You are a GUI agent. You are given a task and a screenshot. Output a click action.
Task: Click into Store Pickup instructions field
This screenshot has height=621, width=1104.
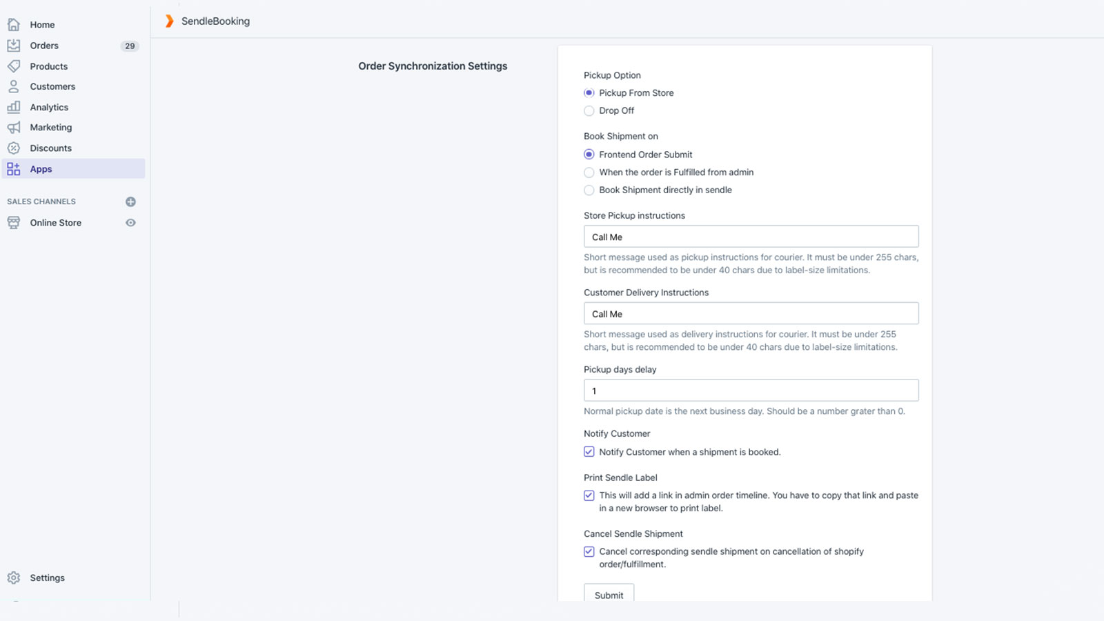(x=751, y=237)
